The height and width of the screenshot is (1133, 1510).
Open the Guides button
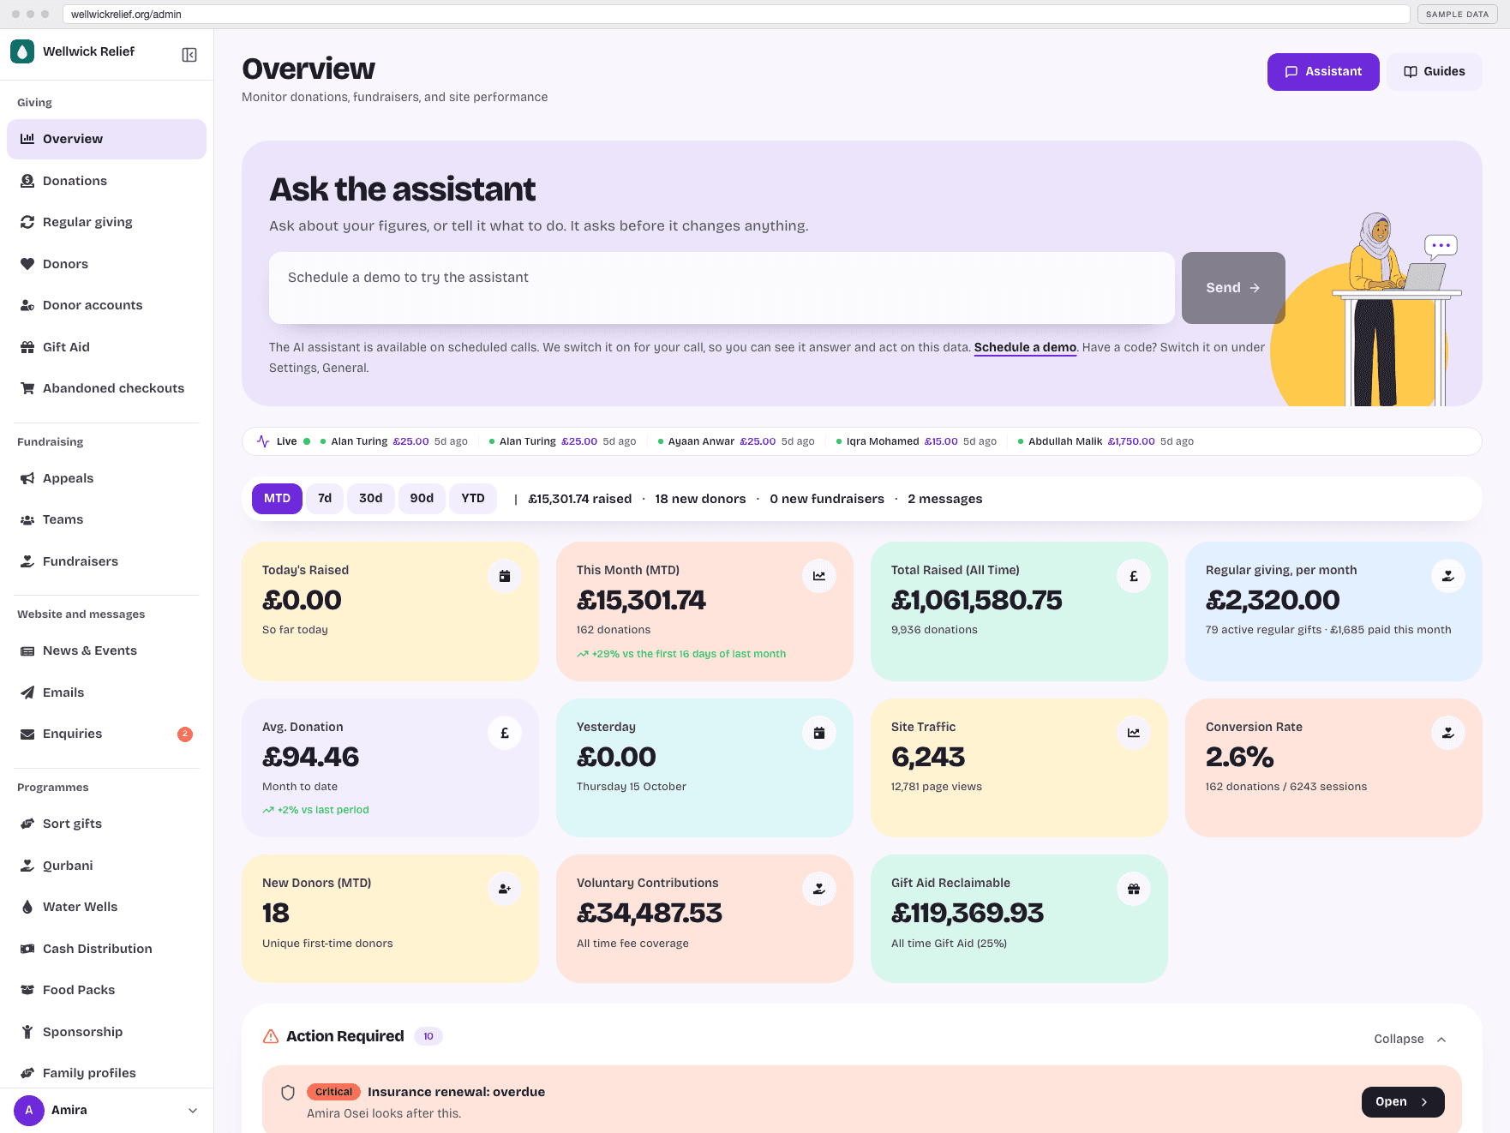coord(1435,72)
